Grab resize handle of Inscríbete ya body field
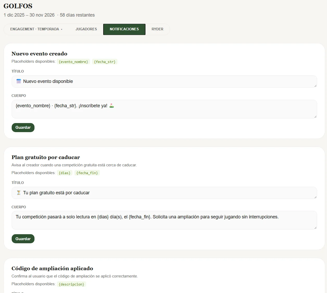This screenshot has width=327, height=293. (x=315, y=117)
